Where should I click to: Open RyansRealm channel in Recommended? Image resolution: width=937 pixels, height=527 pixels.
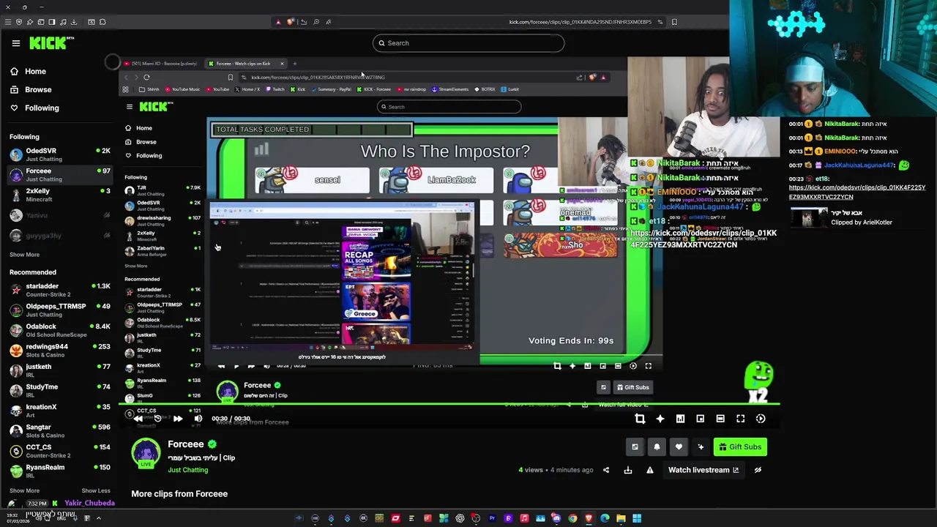59,470
